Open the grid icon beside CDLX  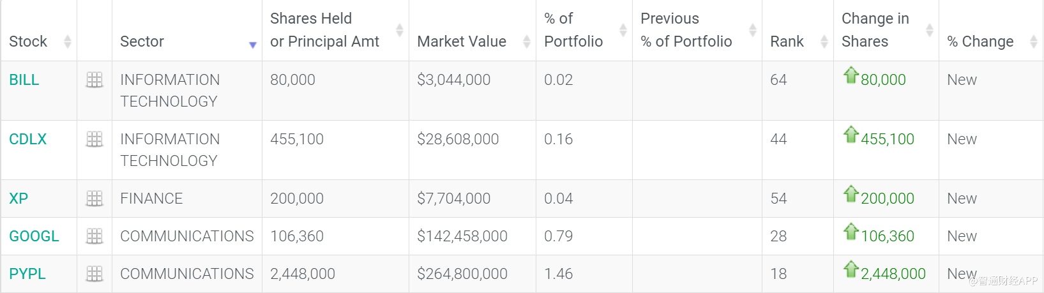(95, 139)
